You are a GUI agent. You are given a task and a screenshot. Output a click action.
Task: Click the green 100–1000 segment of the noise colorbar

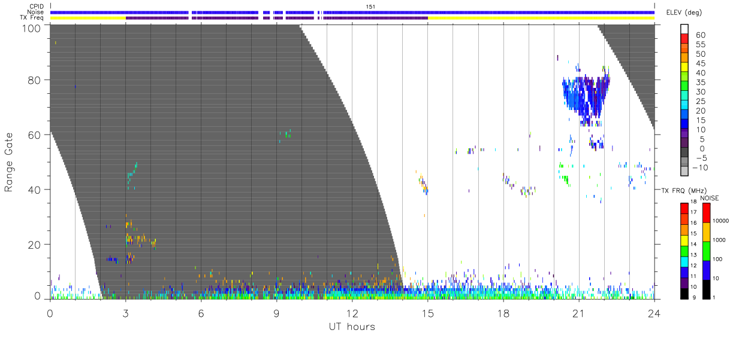(706, 251)
